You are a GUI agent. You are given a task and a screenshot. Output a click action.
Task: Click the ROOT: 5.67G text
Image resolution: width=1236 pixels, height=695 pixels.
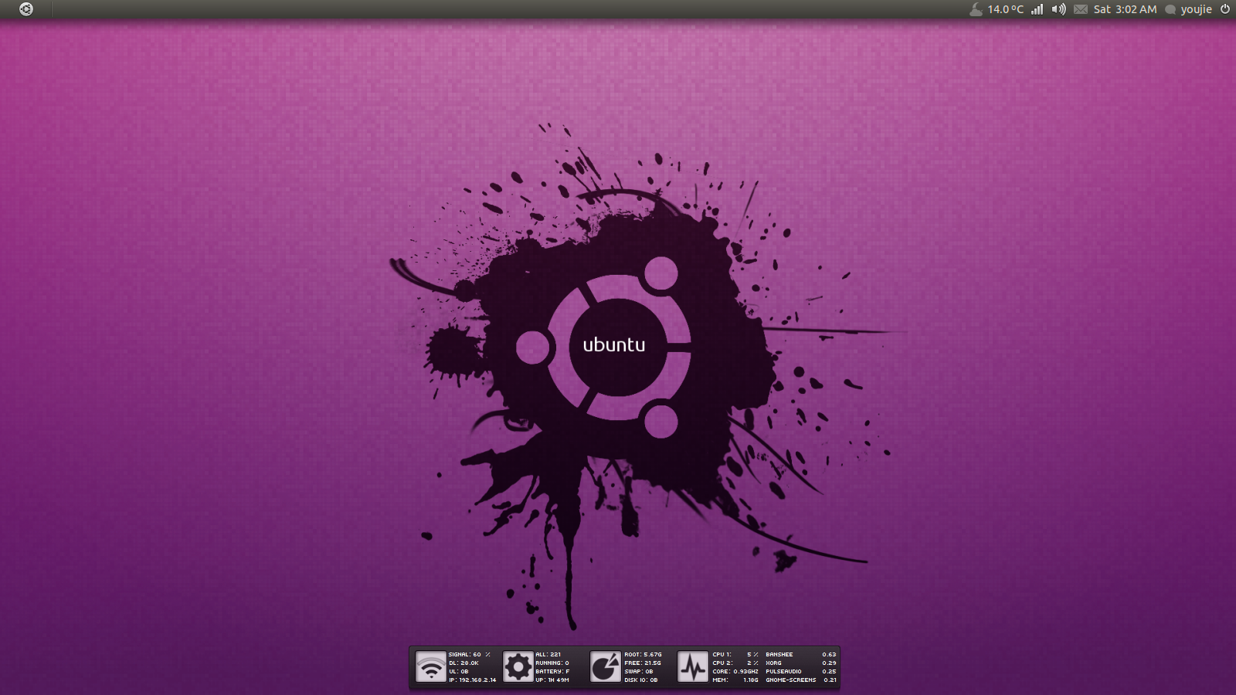(643, 654)
